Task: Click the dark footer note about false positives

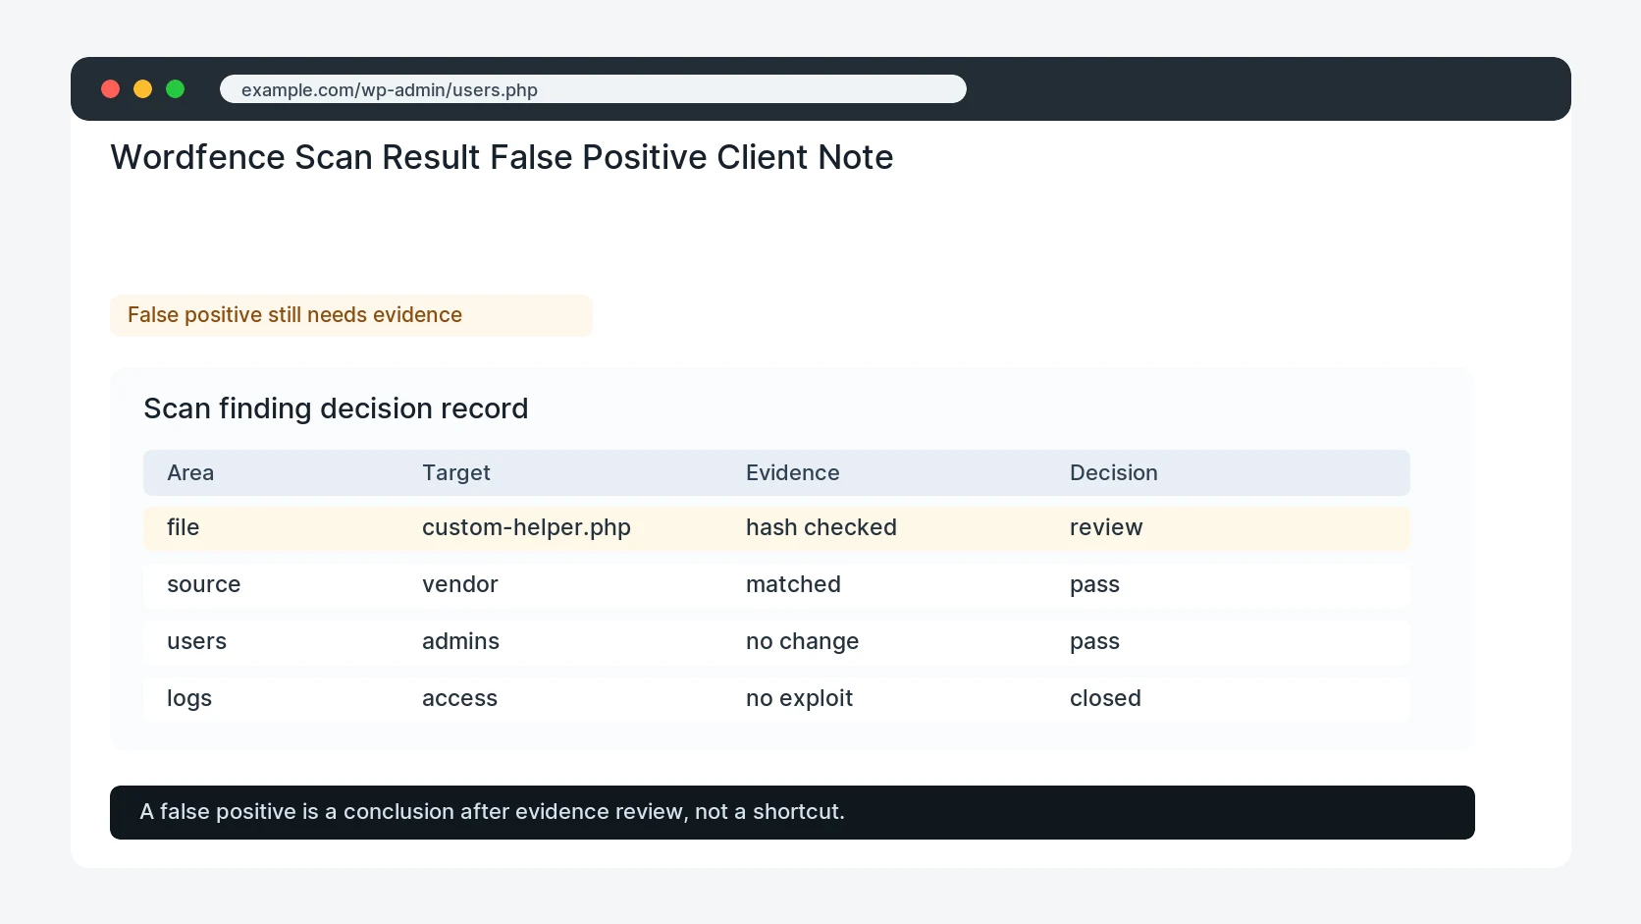Action: tap(792, 812)
